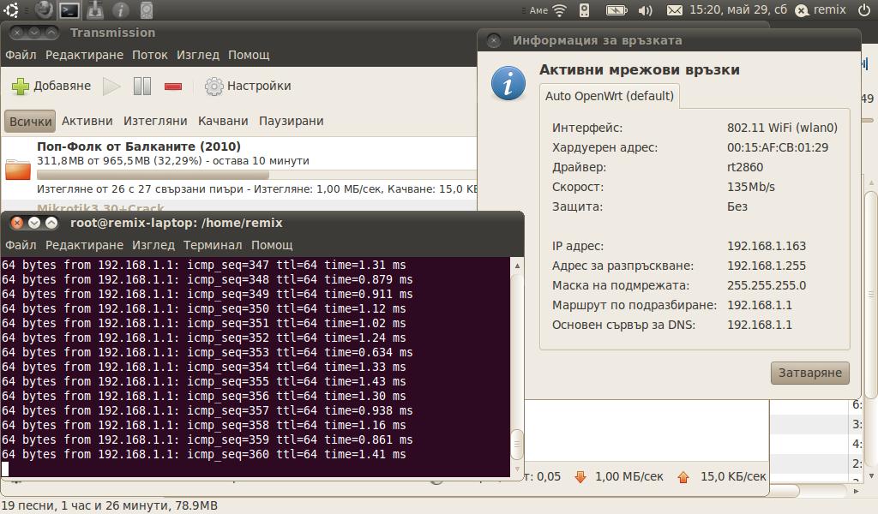Toggle the Паузирани torrent filter

tap(291, 121)
